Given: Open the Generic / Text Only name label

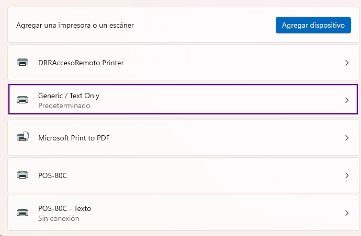Looking at the screenshot, I should pos(69,96).
